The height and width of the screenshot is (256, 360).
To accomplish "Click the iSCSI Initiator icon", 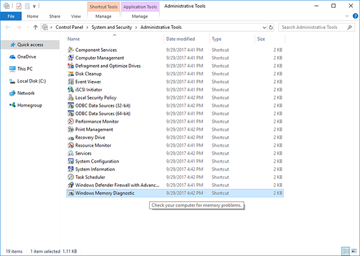I will click(71, 90).
